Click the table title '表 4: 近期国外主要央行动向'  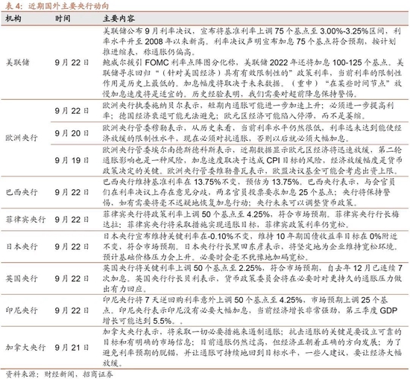[x=57, y=6]
